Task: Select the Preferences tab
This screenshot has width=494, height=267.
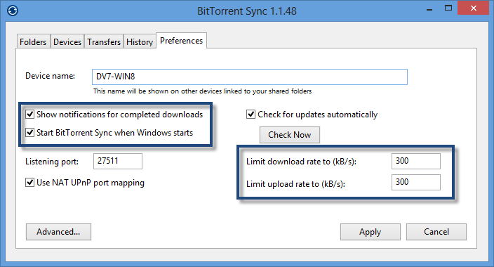Action: click(182, 40)
